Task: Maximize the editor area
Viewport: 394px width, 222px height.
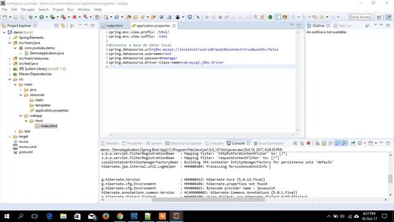Action: click(299, 25)
